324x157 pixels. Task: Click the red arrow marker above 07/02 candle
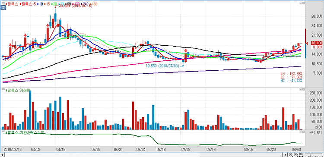pos(186,50)
